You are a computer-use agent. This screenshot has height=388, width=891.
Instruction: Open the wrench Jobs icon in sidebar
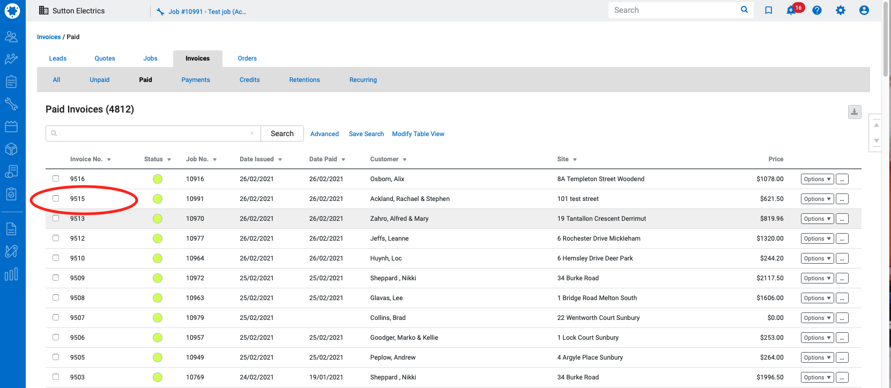tap(11, 103)
